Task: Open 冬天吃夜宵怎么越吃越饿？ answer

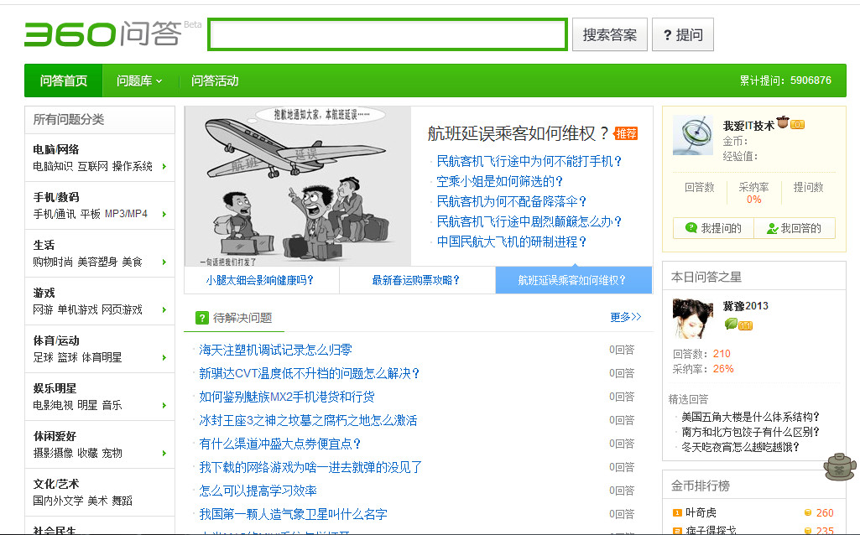Action: click(740, 447)
